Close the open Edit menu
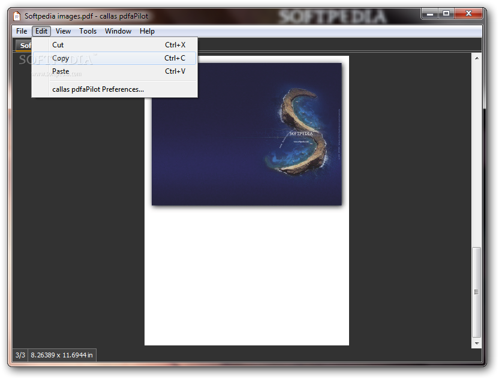Screen dimensions: 499x379 [41, 31]
